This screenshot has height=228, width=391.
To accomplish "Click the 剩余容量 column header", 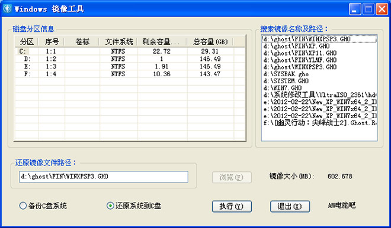I will (162, 42).
